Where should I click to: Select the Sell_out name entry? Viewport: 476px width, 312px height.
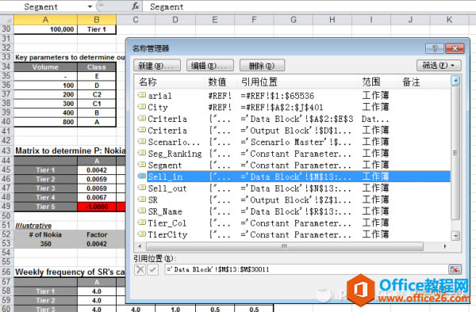[x=293, y=188]
